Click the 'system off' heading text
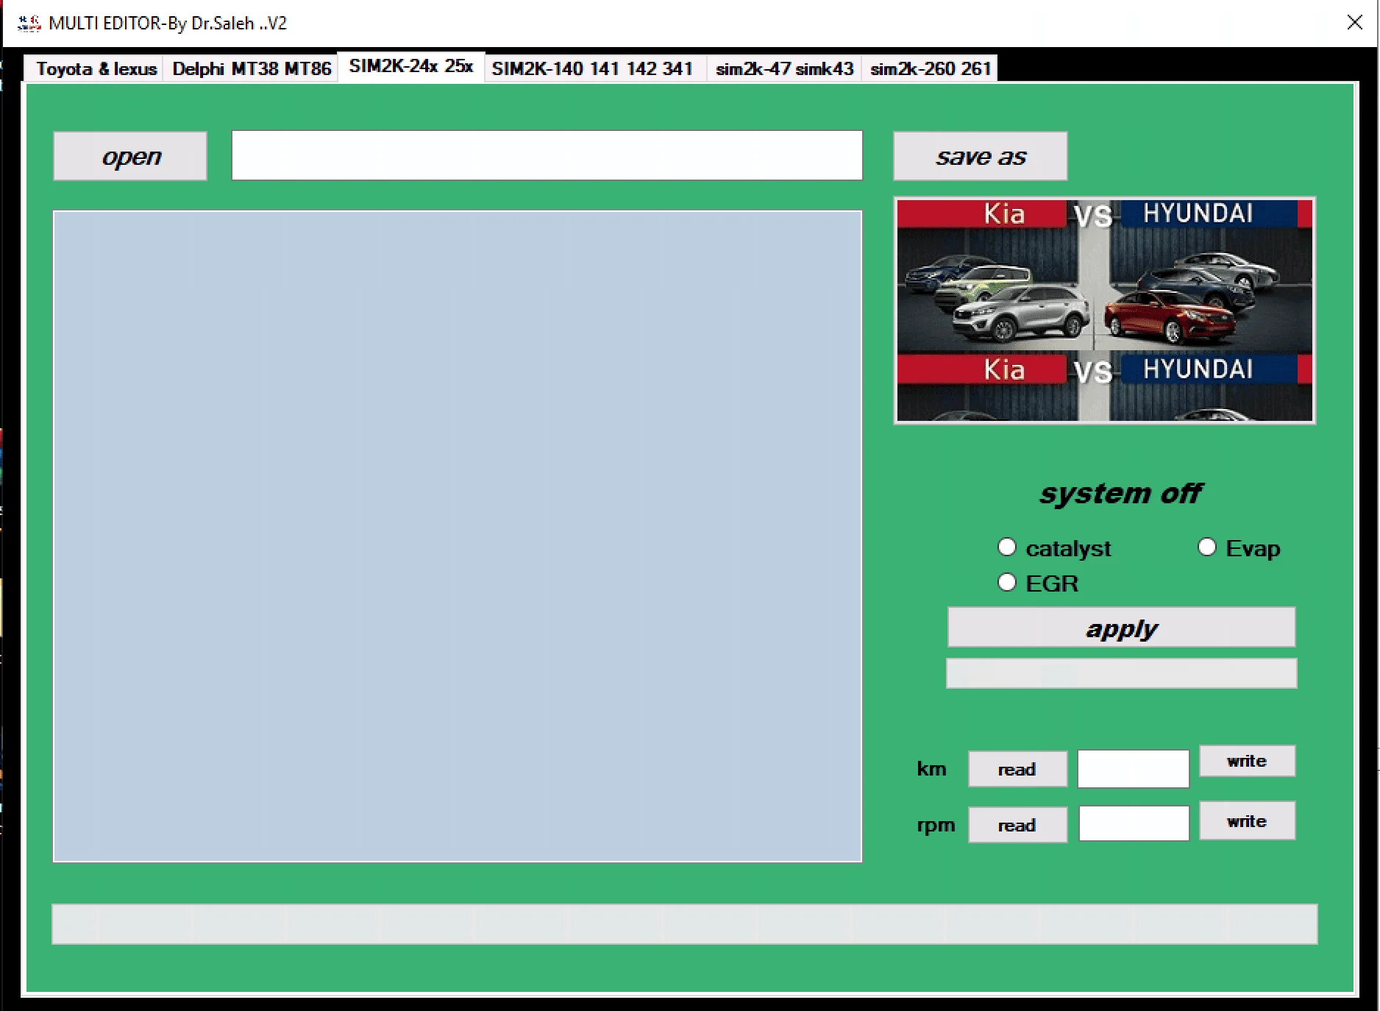 [1120, 493]
